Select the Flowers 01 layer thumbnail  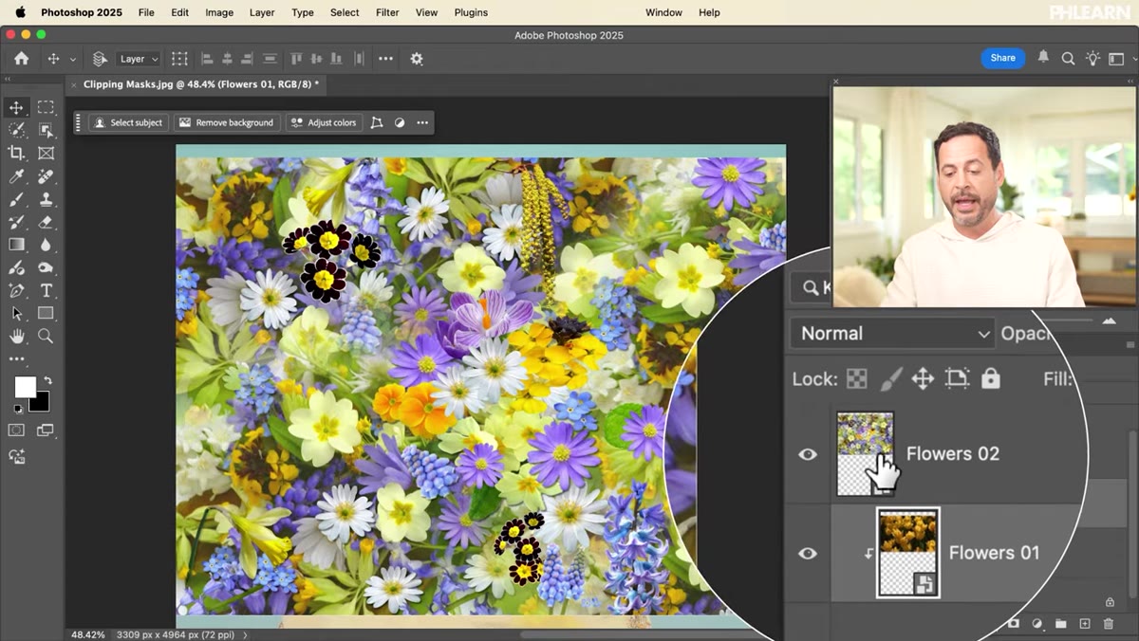pyautogui.click(x=908, y=553)
